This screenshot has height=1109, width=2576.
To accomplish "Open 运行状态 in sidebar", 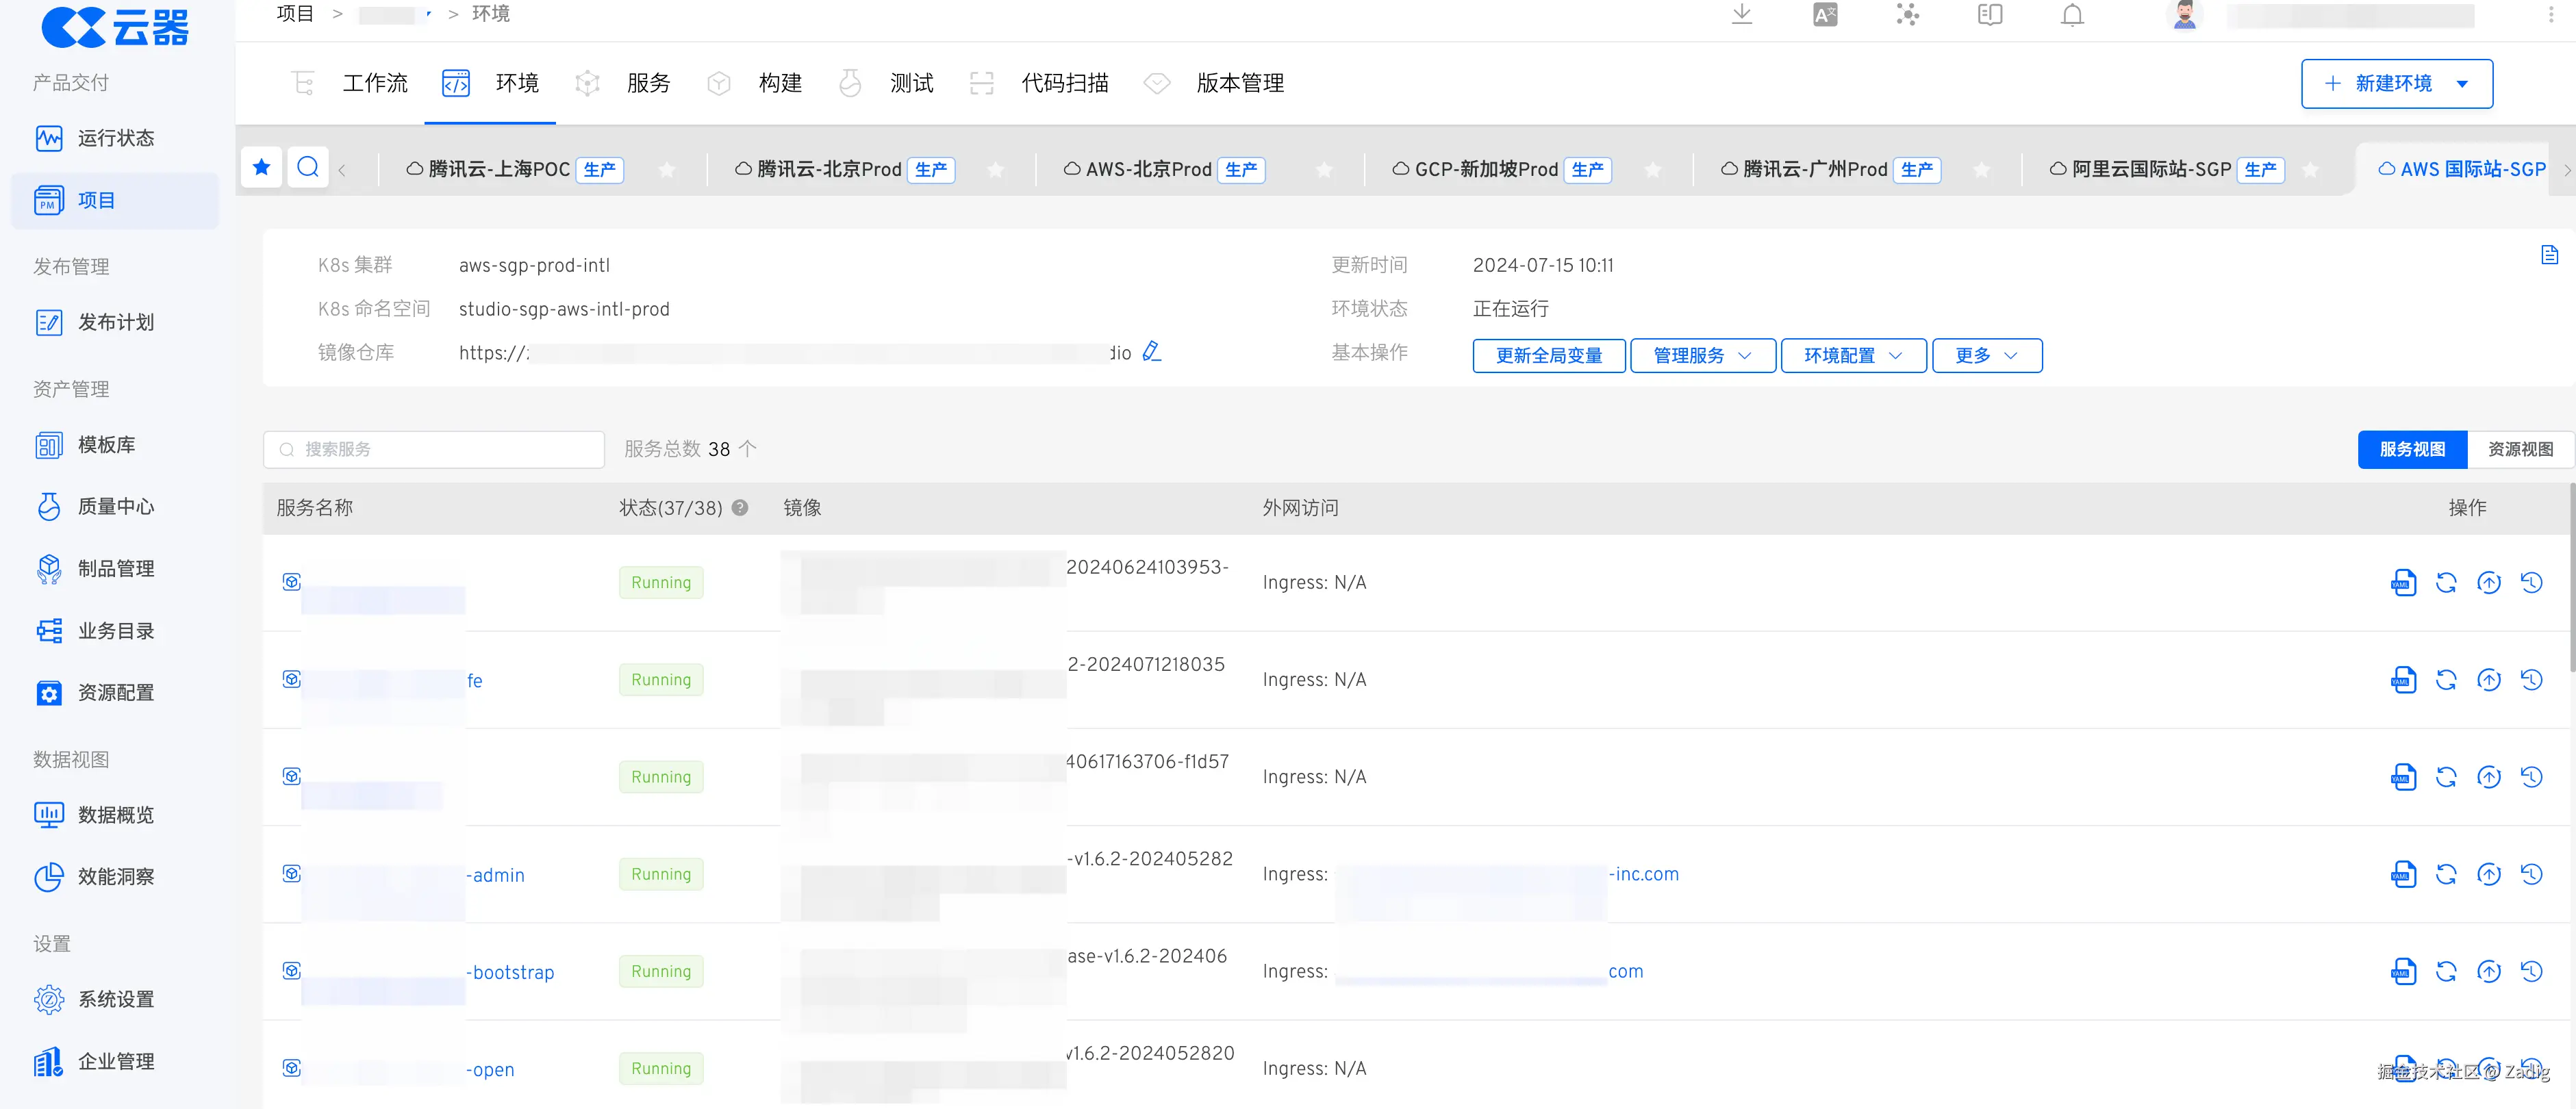I will pyautogui.click(x=115, y=138).
